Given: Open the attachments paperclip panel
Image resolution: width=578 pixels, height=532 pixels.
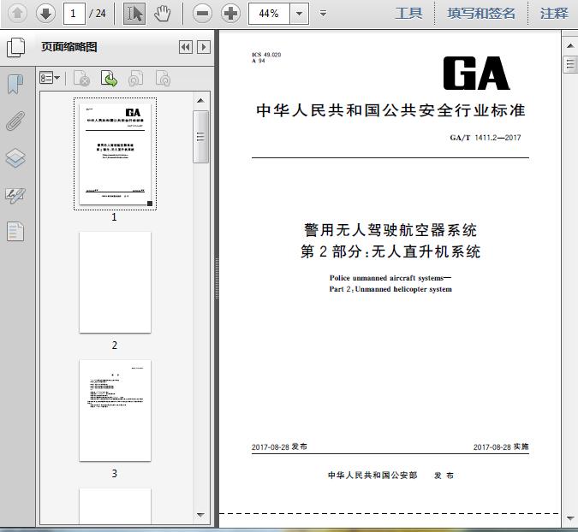Looking at the screenshot, I should coord(15,121).
